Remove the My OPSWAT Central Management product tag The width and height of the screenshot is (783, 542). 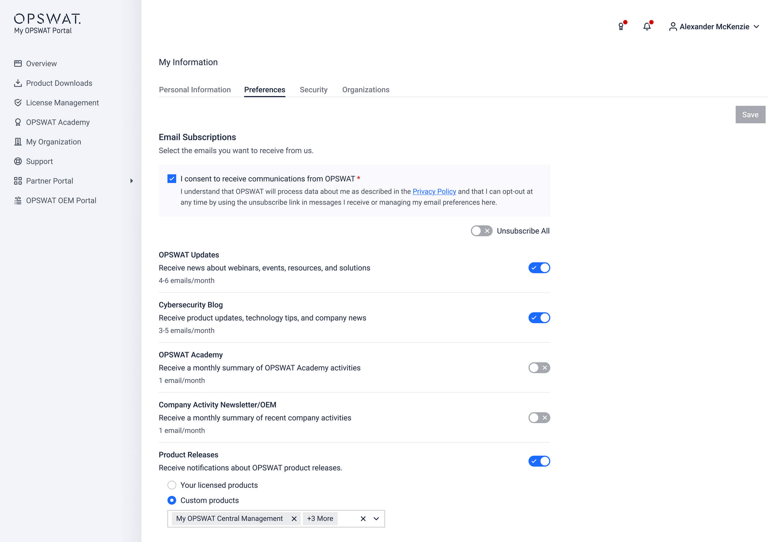294,519
